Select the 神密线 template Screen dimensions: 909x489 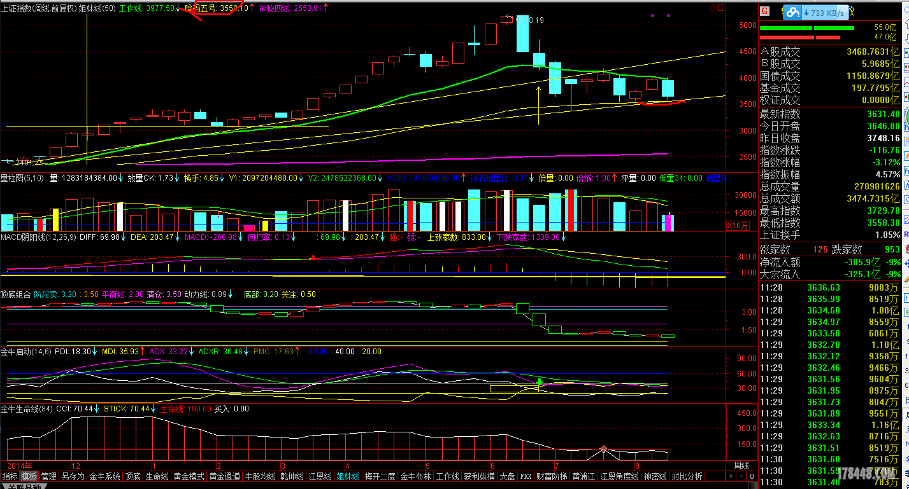coord(654,476)
